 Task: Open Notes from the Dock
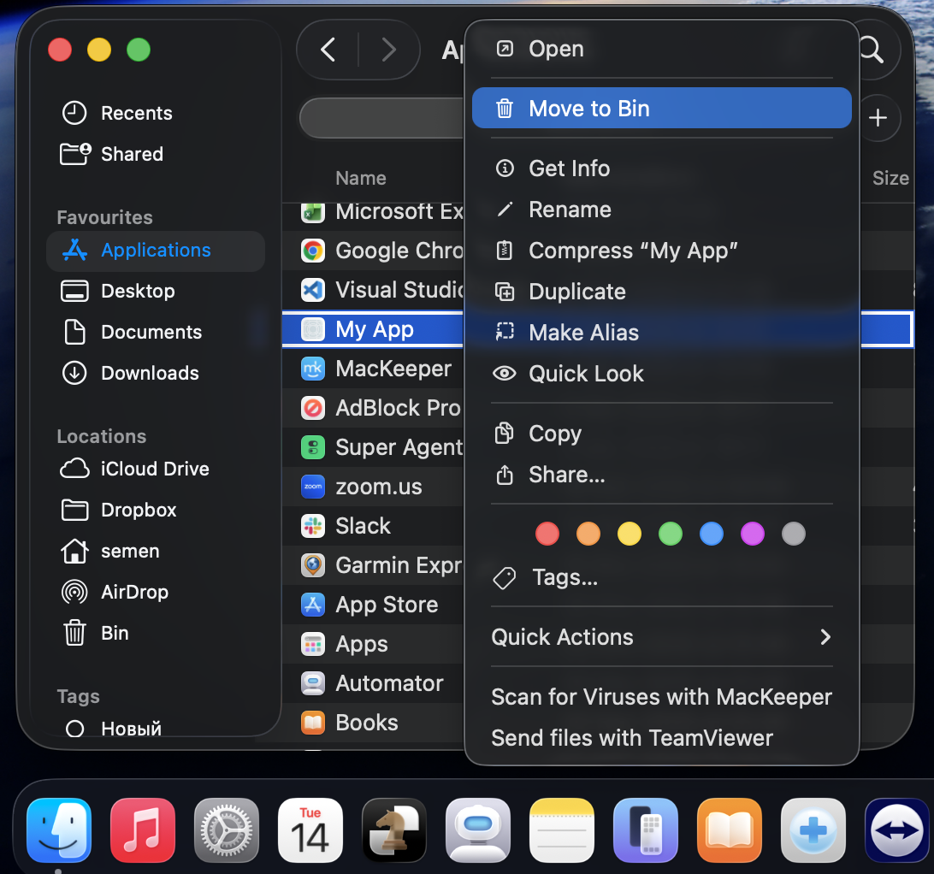(x=562, y=830)
